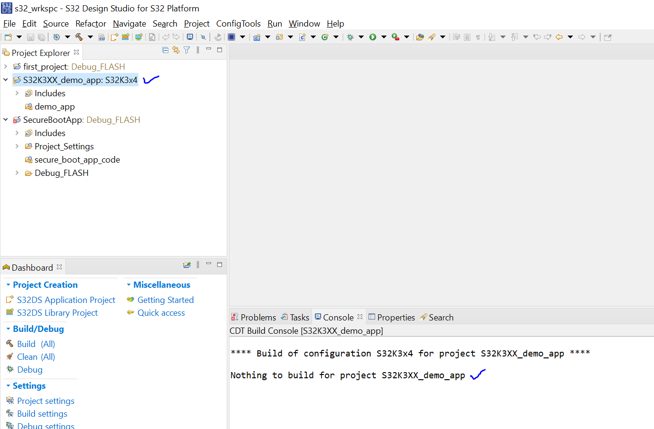The width and height of the screenshot is (654, 429).
Task: Switch to the Problems tab
Action: pyautogui.click(x=258, y=317)
